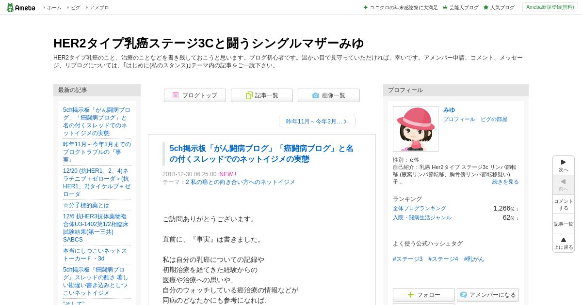Open sidebar article 12/20 (抗HER1、2、4)ネラチニブ

pos(97,183)
